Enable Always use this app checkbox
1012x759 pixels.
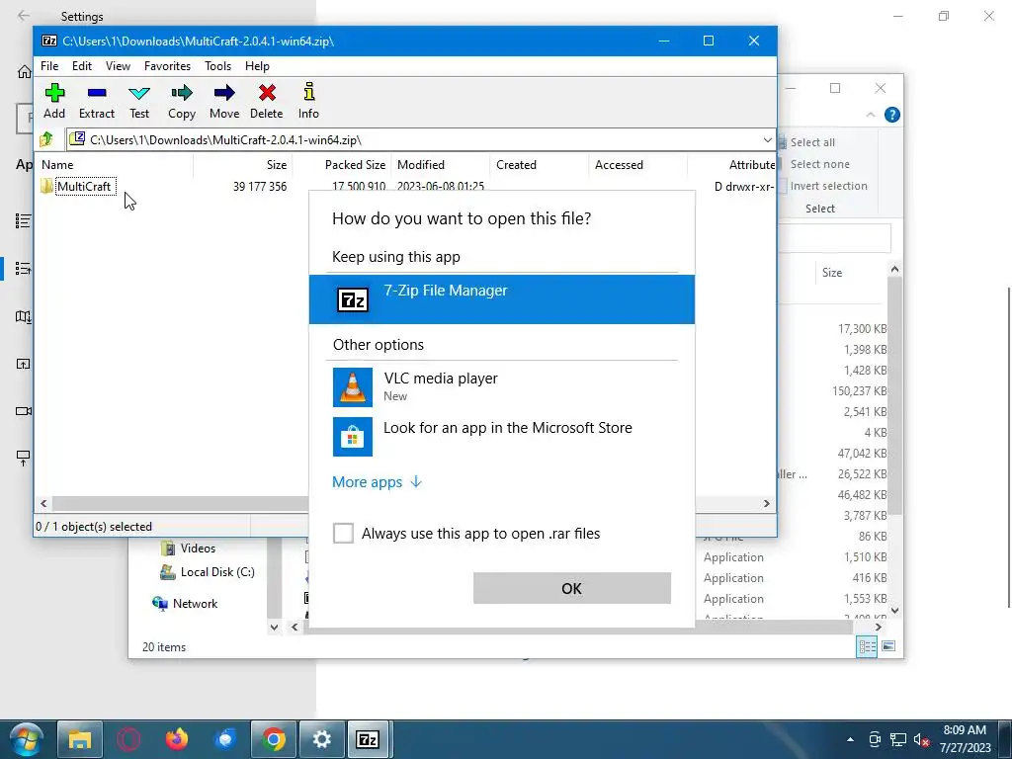[x=343, y=533]
